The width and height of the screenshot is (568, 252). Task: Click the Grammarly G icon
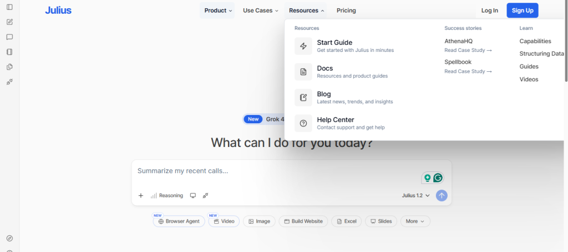click(x=438, y=177)
